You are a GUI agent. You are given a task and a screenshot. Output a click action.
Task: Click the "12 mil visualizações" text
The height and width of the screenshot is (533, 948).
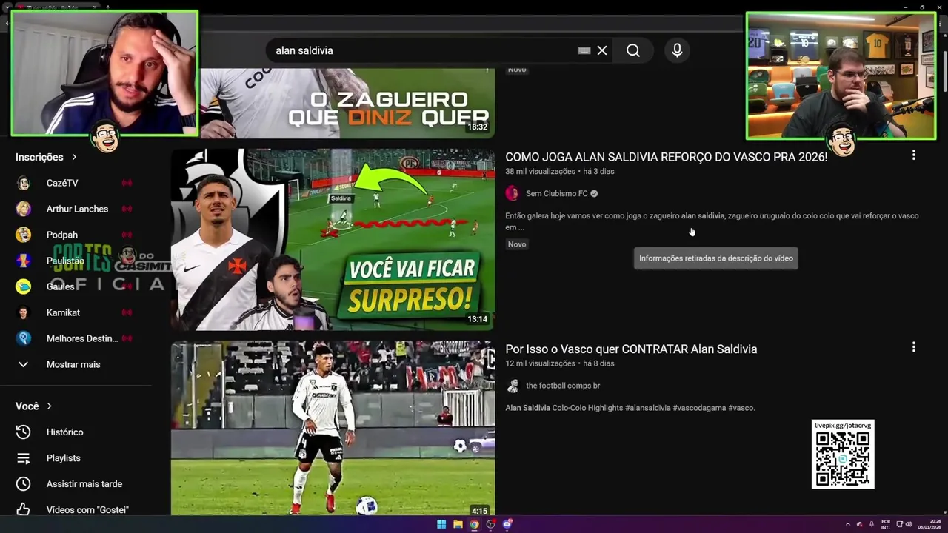click(540, 363)
